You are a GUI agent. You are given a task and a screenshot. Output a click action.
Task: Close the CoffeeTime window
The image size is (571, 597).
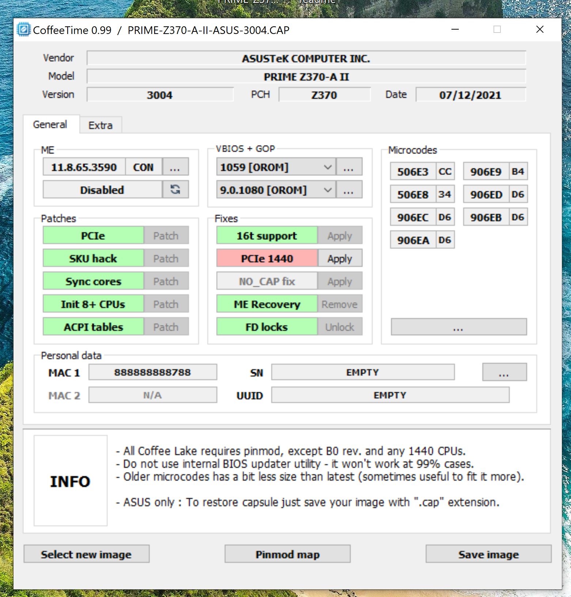pos(540,29)
